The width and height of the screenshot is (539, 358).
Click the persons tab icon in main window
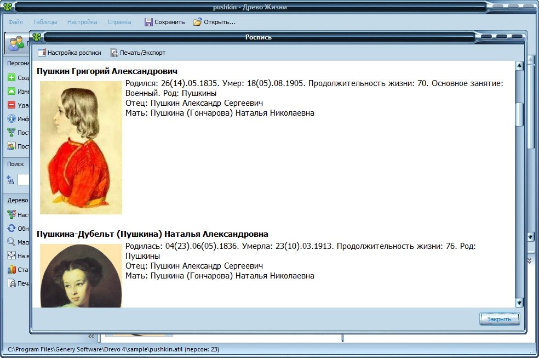[x=16, y=44]
